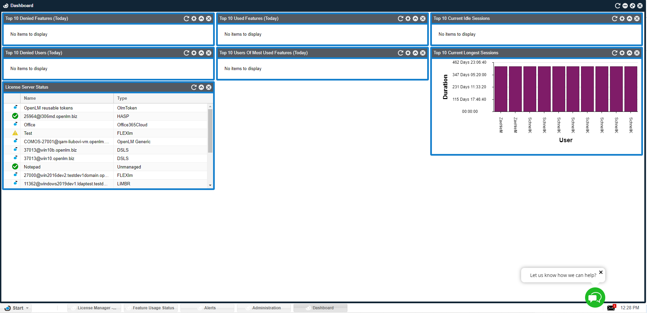Switch to the Feature Usage Status tab
The image size is (647, 313).
[153, 308]
